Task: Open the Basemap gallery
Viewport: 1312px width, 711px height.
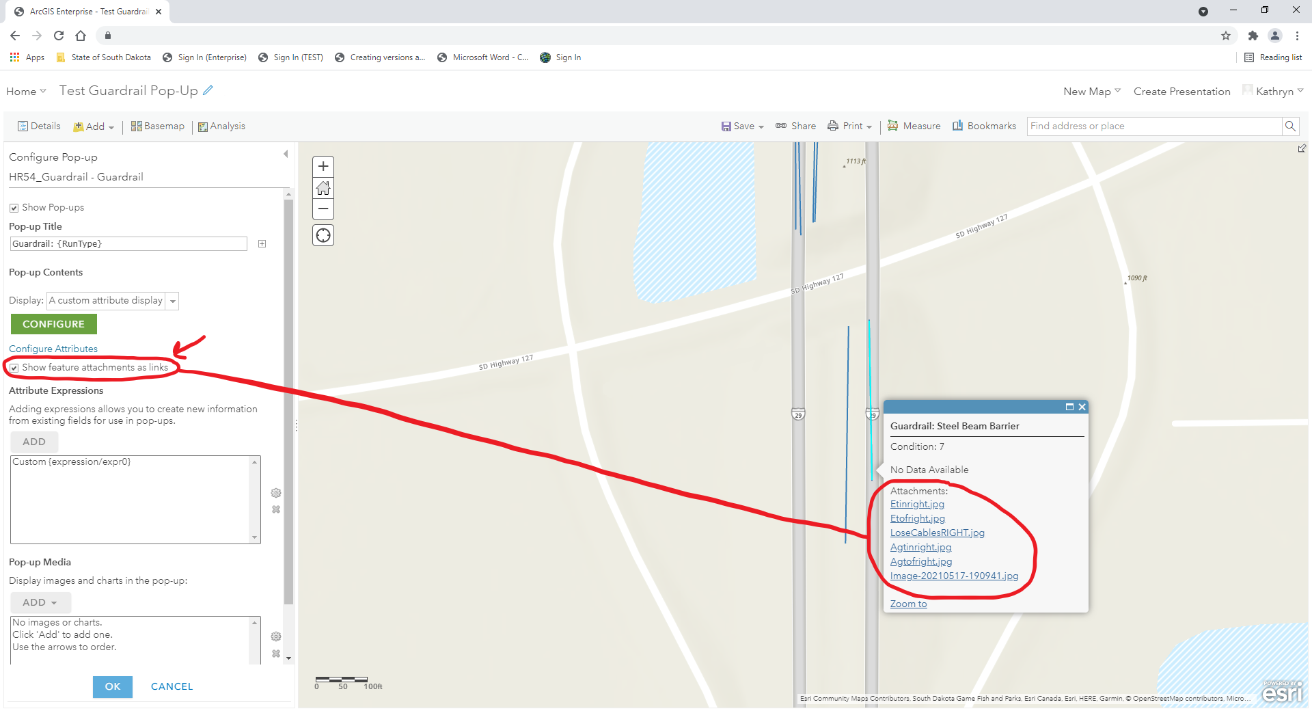Action: (x=158, y=126)
